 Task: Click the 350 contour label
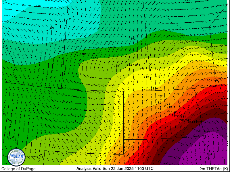click(198, 131)
